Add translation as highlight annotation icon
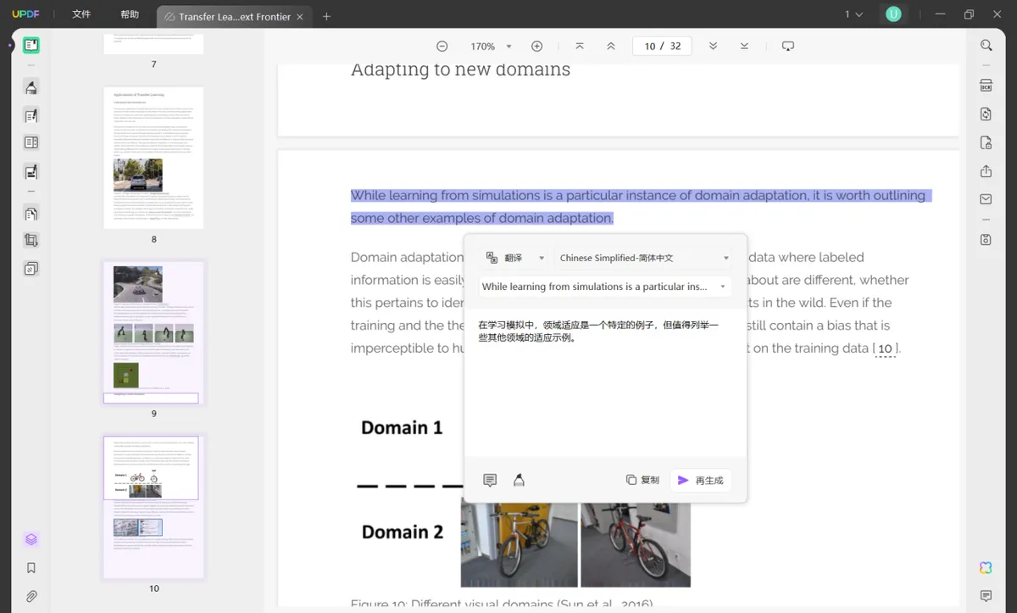 point(519,480)
